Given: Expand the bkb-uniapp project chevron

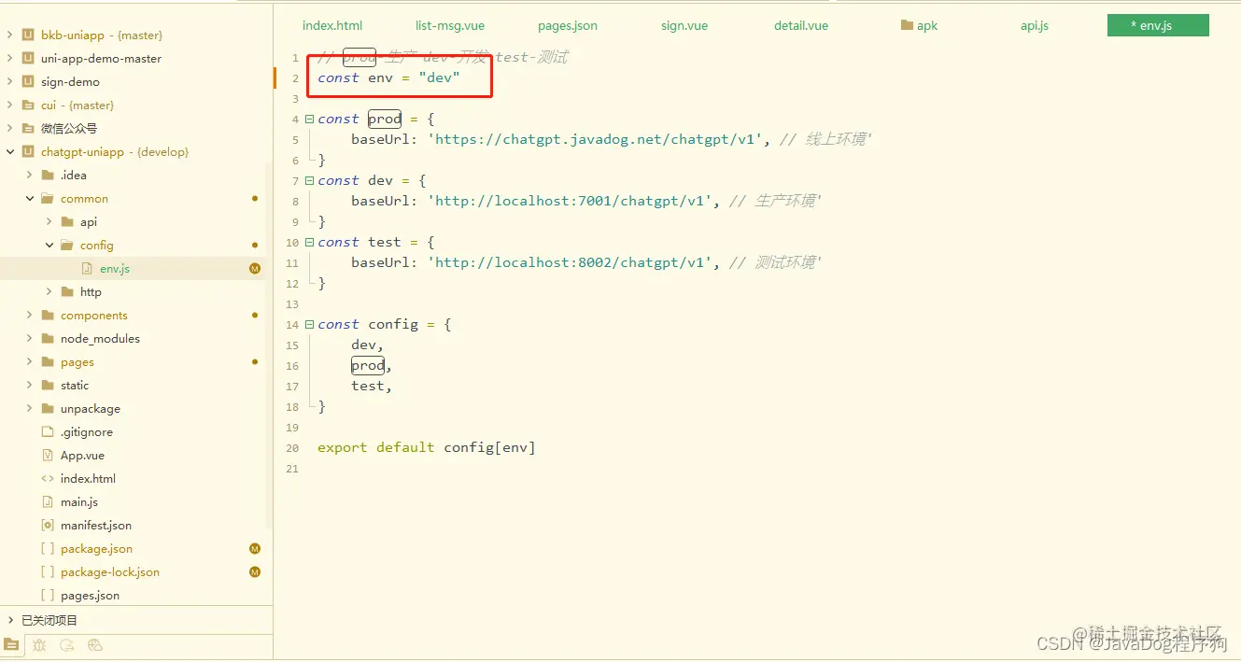Looking at the screenshot, I should (x=10, y=35).
